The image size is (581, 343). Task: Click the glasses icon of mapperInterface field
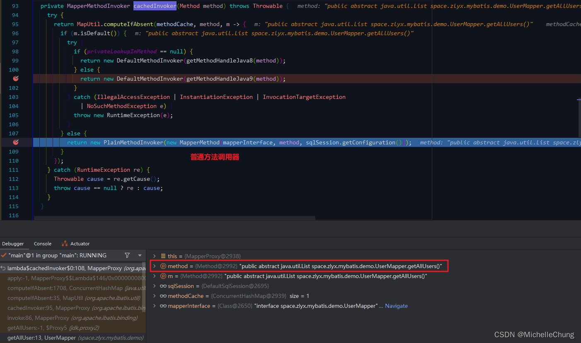(x=163, y=306)
